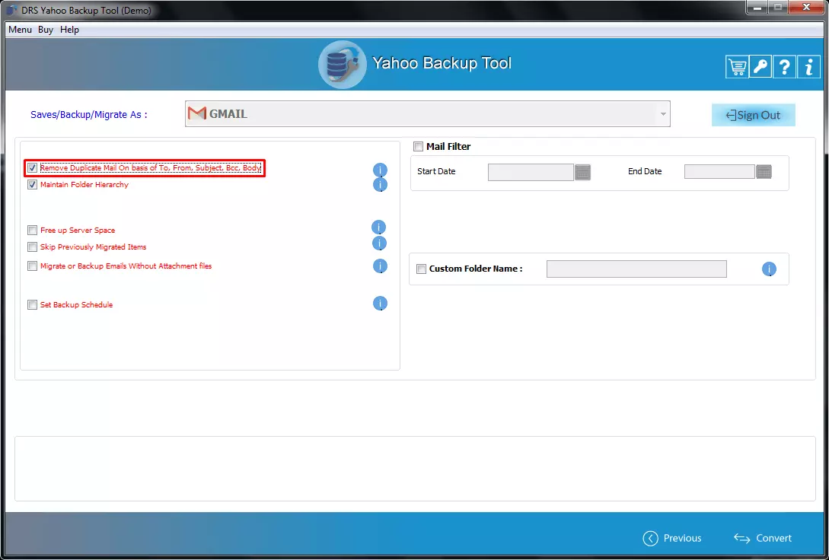
Task: Tick the Custom Folder Name checkbox
Action: tap(421, 269)
